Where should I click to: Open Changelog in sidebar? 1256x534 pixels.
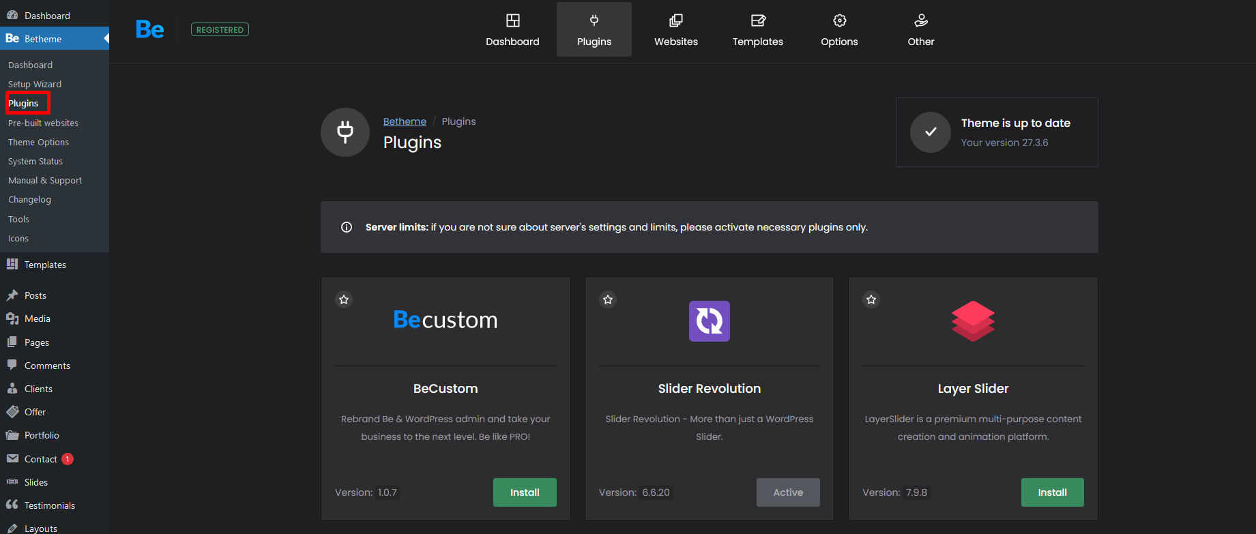29,199
